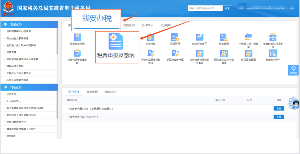Open the 政策指引 link
The height and width of the screenshot is (154, 300).
click(11, 136)
